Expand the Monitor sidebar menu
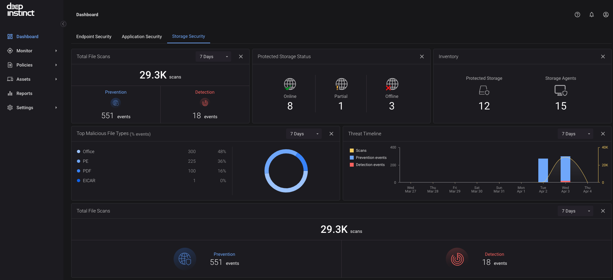This screenshot has height=280, width=613. coord(32,51)
